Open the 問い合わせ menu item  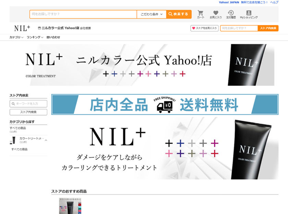(53, 37)
